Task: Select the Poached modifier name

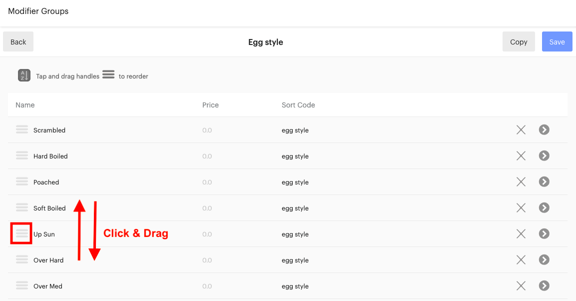Action: tap(46, 182)
